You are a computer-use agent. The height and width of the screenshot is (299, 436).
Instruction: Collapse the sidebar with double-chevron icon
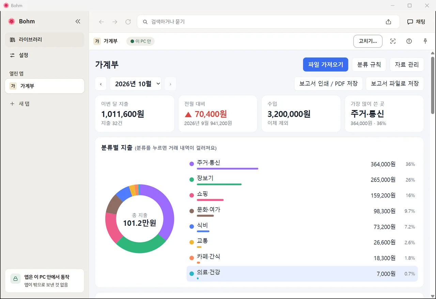tap(78, 21)
